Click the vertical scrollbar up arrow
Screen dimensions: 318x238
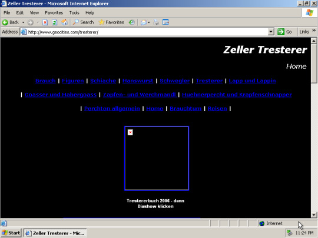coord(314,41)
